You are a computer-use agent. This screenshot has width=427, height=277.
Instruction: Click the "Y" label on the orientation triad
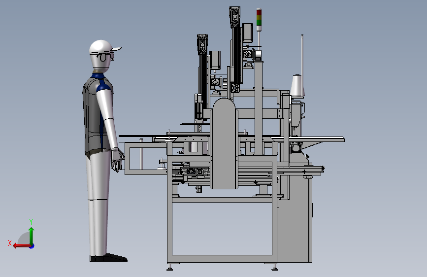click(31, 222)
